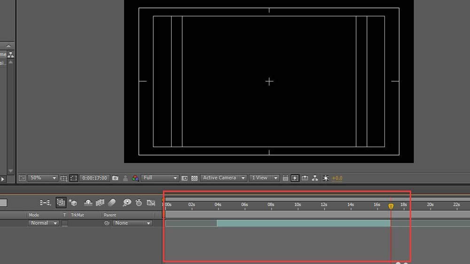Open the Full resolution dropdown

160,178
